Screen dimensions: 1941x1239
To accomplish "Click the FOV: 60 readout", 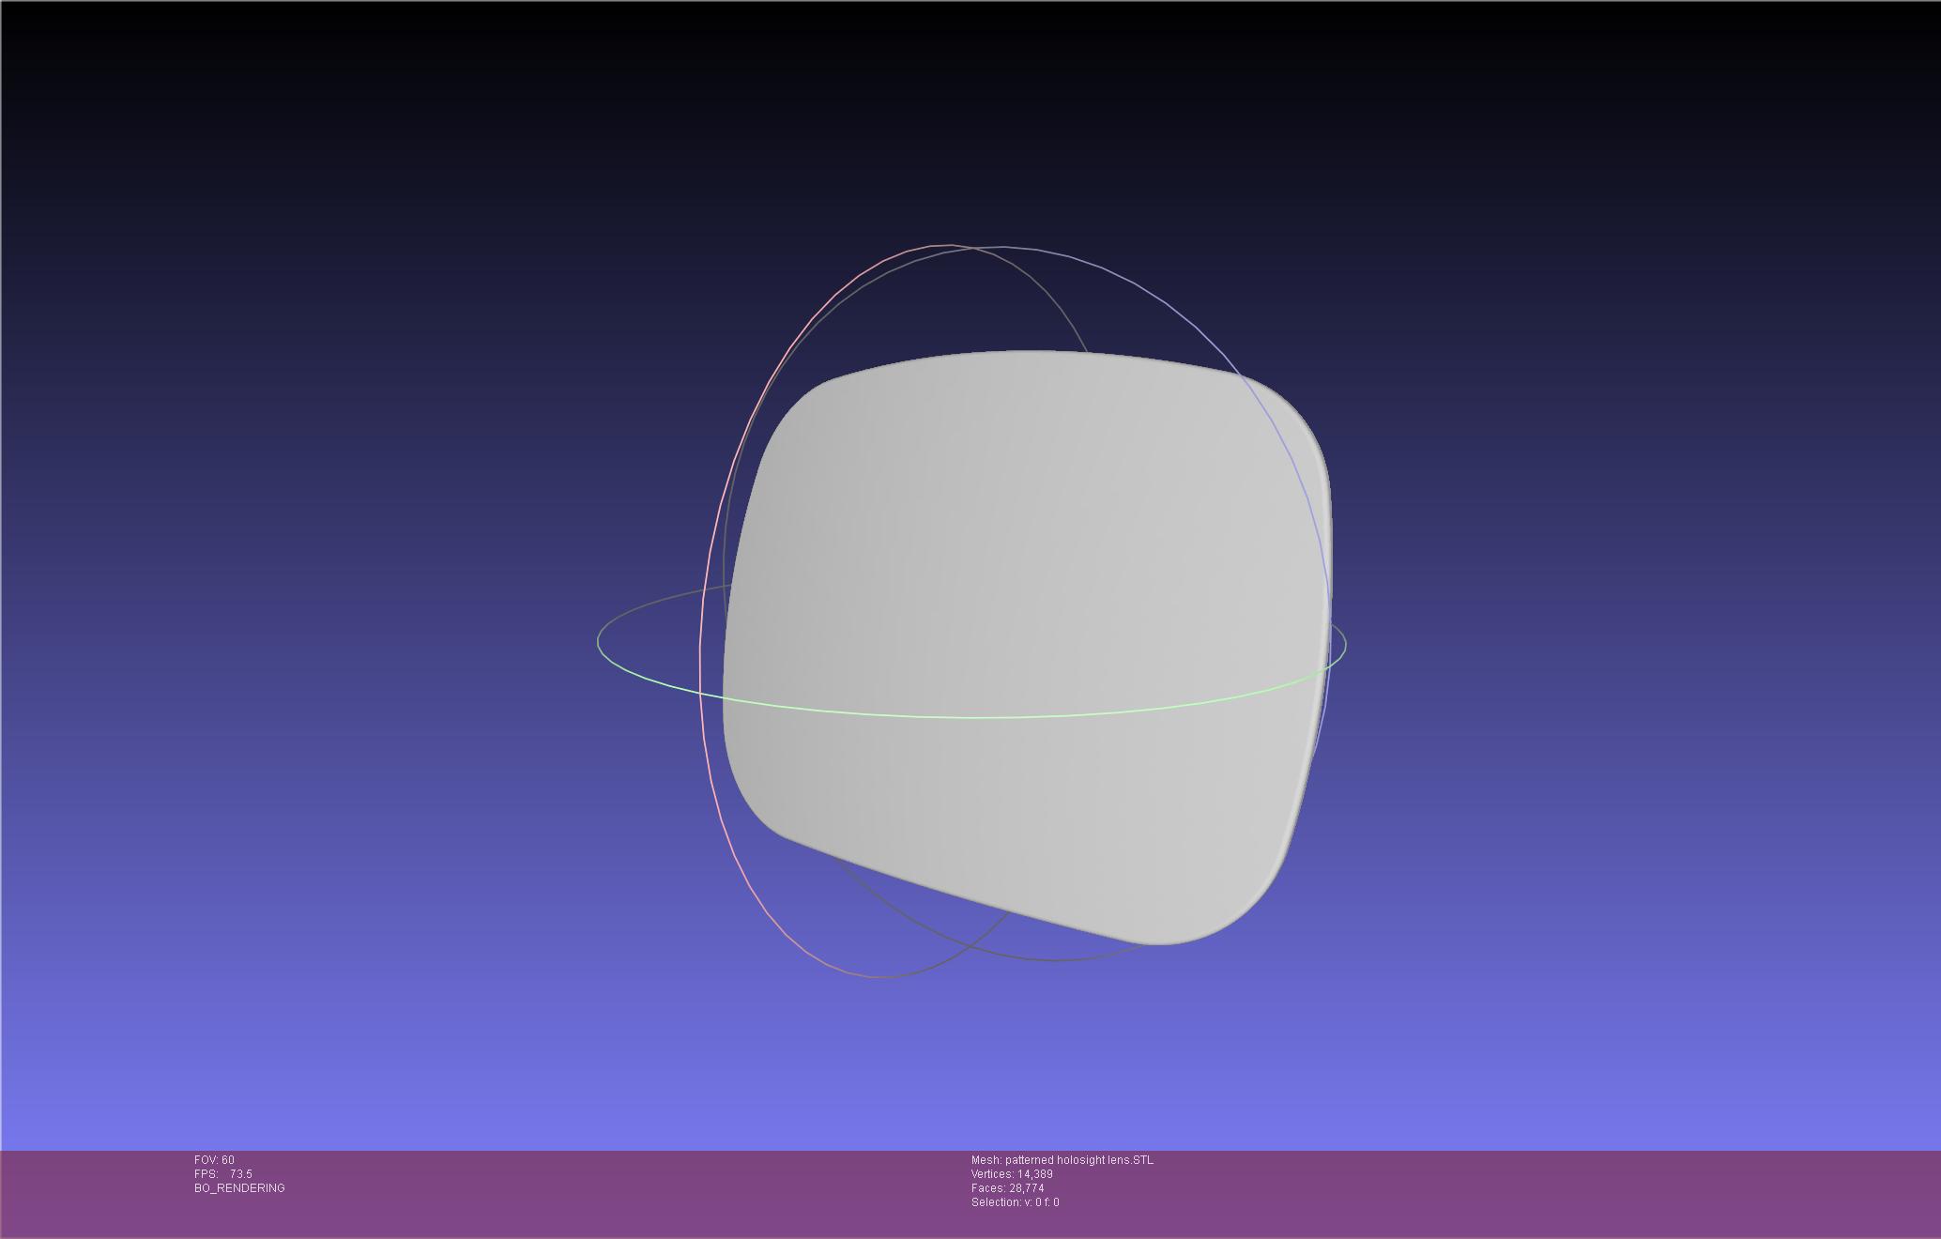I will click(x=214, y=1160).
